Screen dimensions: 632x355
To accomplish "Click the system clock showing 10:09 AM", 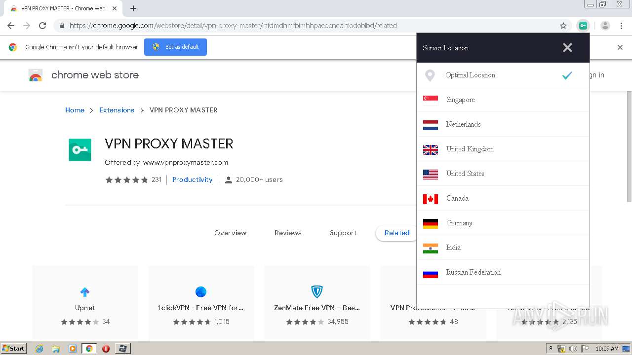I will [607, 349].
